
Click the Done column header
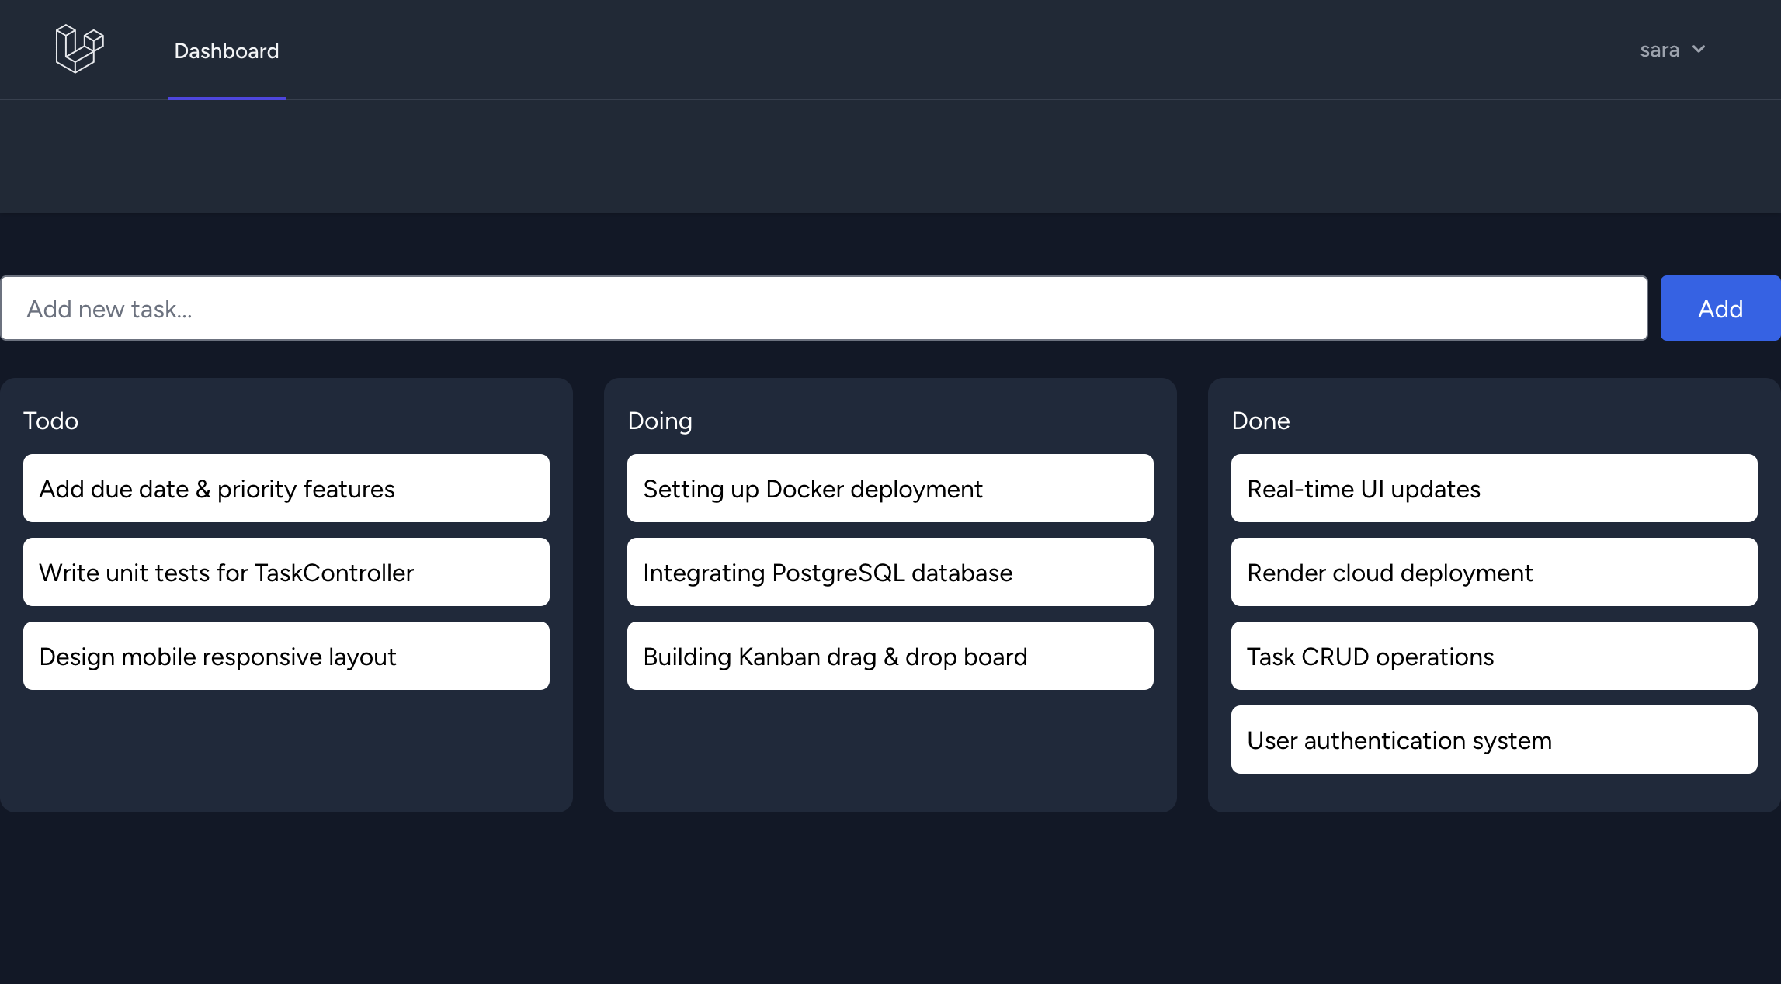[x=1260, y=420]
